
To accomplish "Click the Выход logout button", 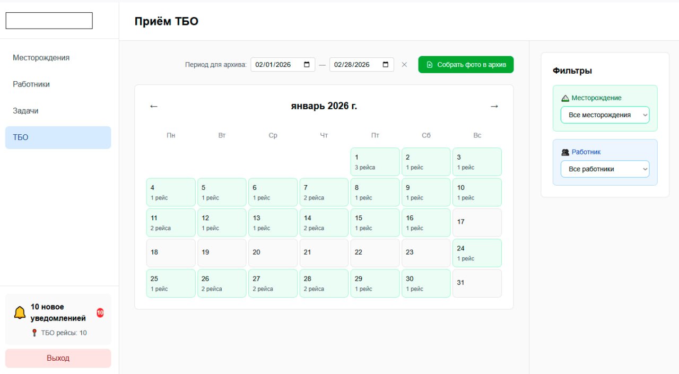I will tap(58, 358).
